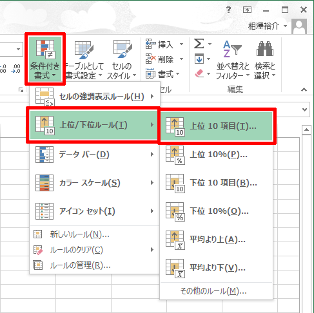Click the vertical scrollbar up arrow

click(306, 129)
